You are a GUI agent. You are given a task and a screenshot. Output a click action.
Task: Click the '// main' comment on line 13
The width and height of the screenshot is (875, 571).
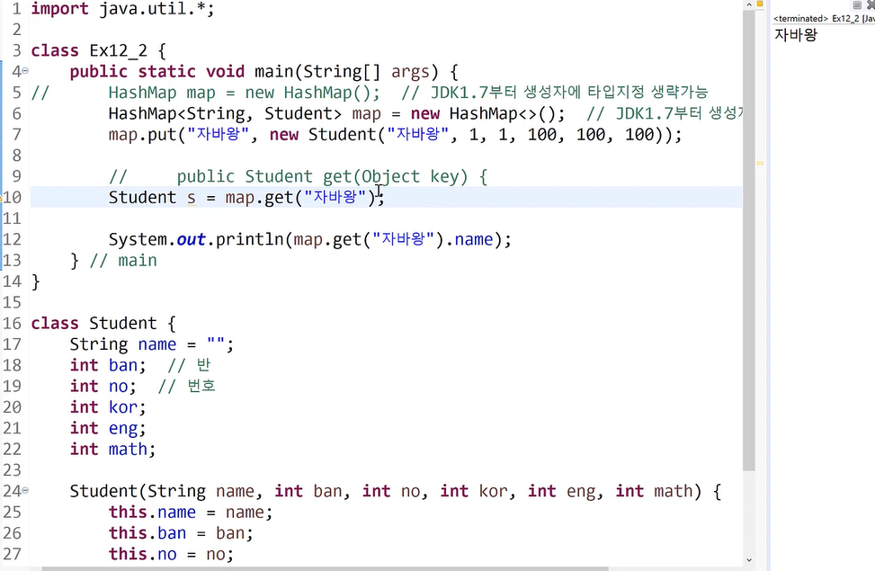pos(123,261)
